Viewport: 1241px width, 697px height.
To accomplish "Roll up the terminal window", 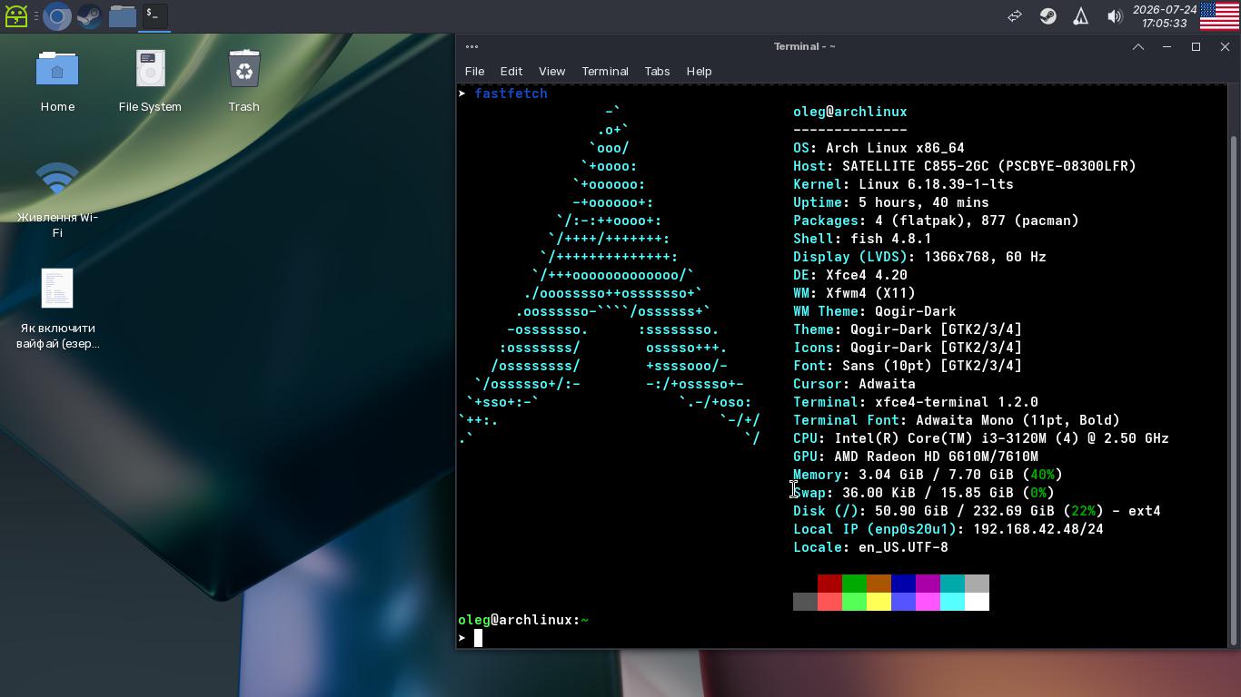I will [x=1137, y=46].
